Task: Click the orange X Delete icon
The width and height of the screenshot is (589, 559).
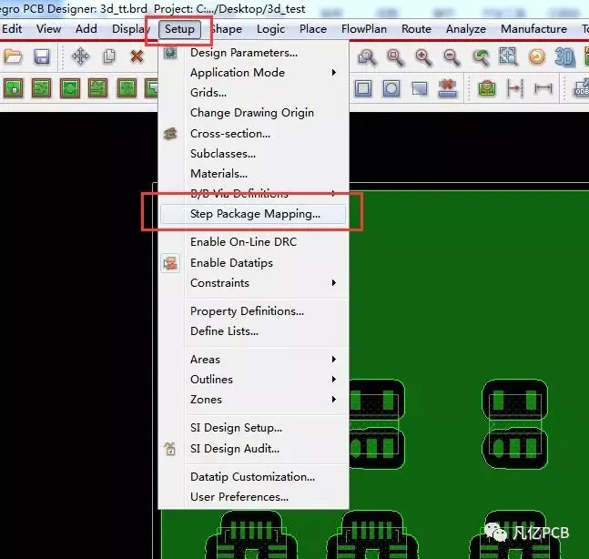Action: [x=137, y=56]
